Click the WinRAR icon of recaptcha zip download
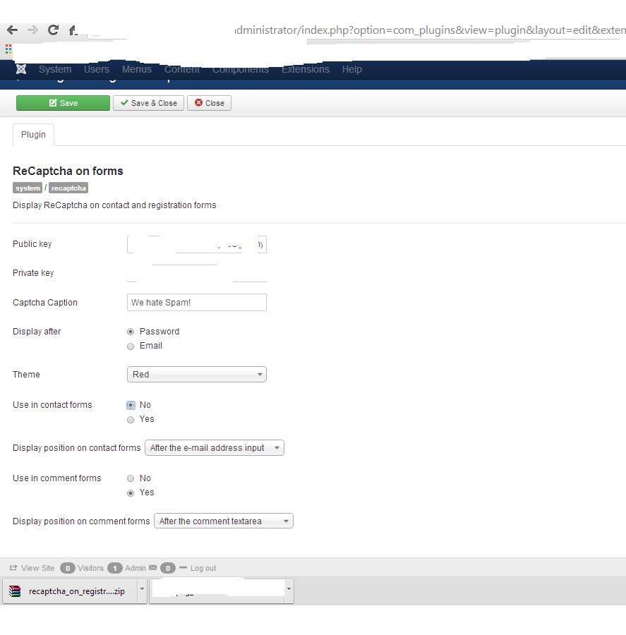626x635 pixels. pos(15,591)
